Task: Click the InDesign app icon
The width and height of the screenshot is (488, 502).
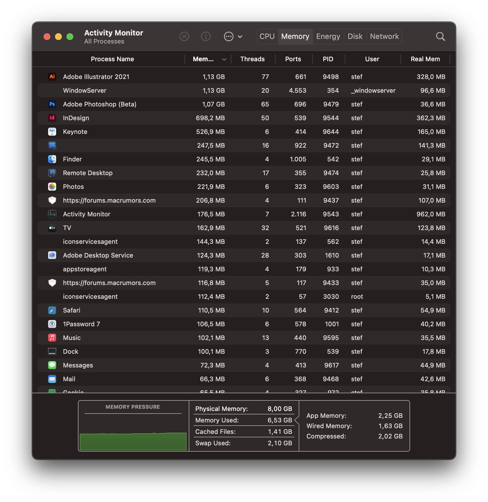Action: tap(52, 118)
